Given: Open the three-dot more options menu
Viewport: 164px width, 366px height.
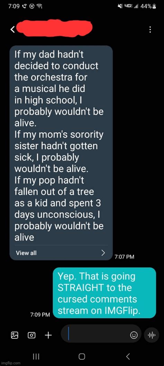Looking at the screenshot, I should pos(150,30).
